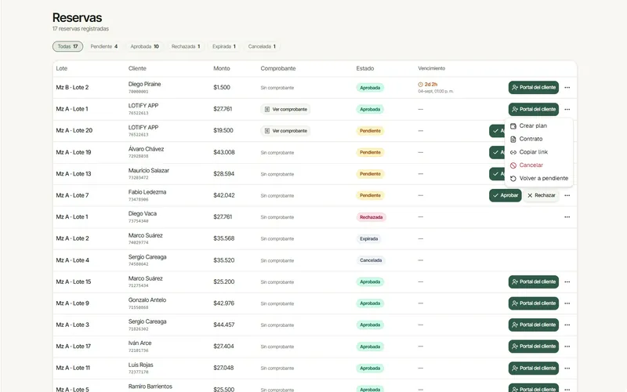Click amount $42.976
The width and height of the screenshot is (627, 392).
224,303
